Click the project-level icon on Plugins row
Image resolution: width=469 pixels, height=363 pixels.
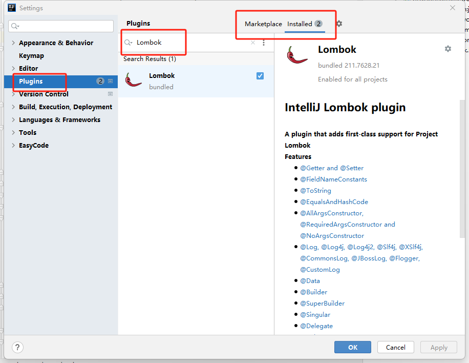[x=111, y=81]
